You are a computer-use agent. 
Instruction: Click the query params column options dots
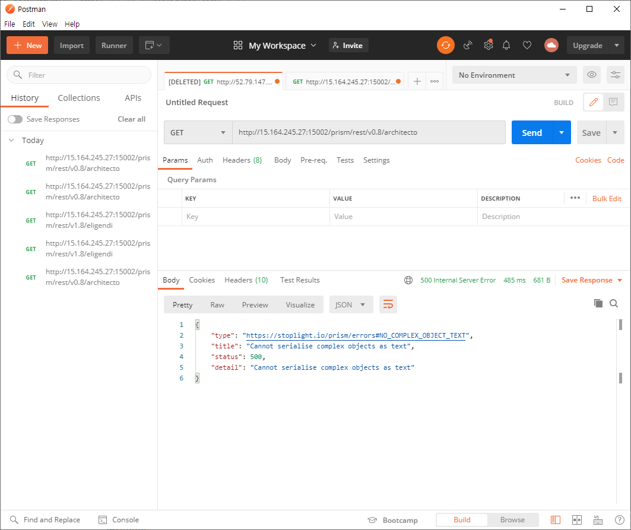coord(575,198)
